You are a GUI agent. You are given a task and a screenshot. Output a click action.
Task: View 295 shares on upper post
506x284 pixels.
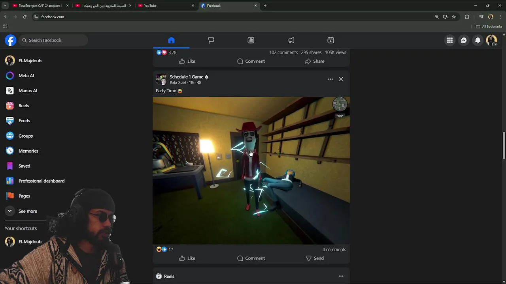coord(311,52)
